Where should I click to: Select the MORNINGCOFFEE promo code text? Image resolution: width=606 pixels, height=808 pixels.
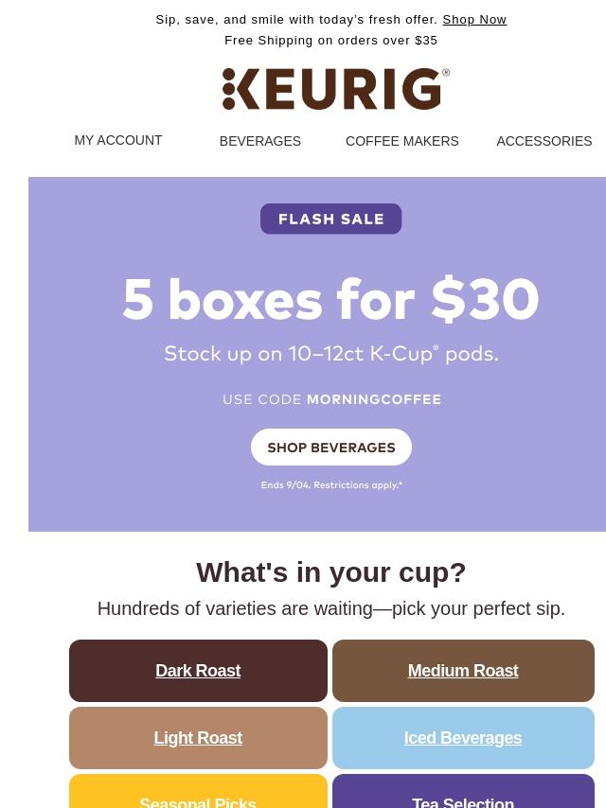click(x=374, y=399)
